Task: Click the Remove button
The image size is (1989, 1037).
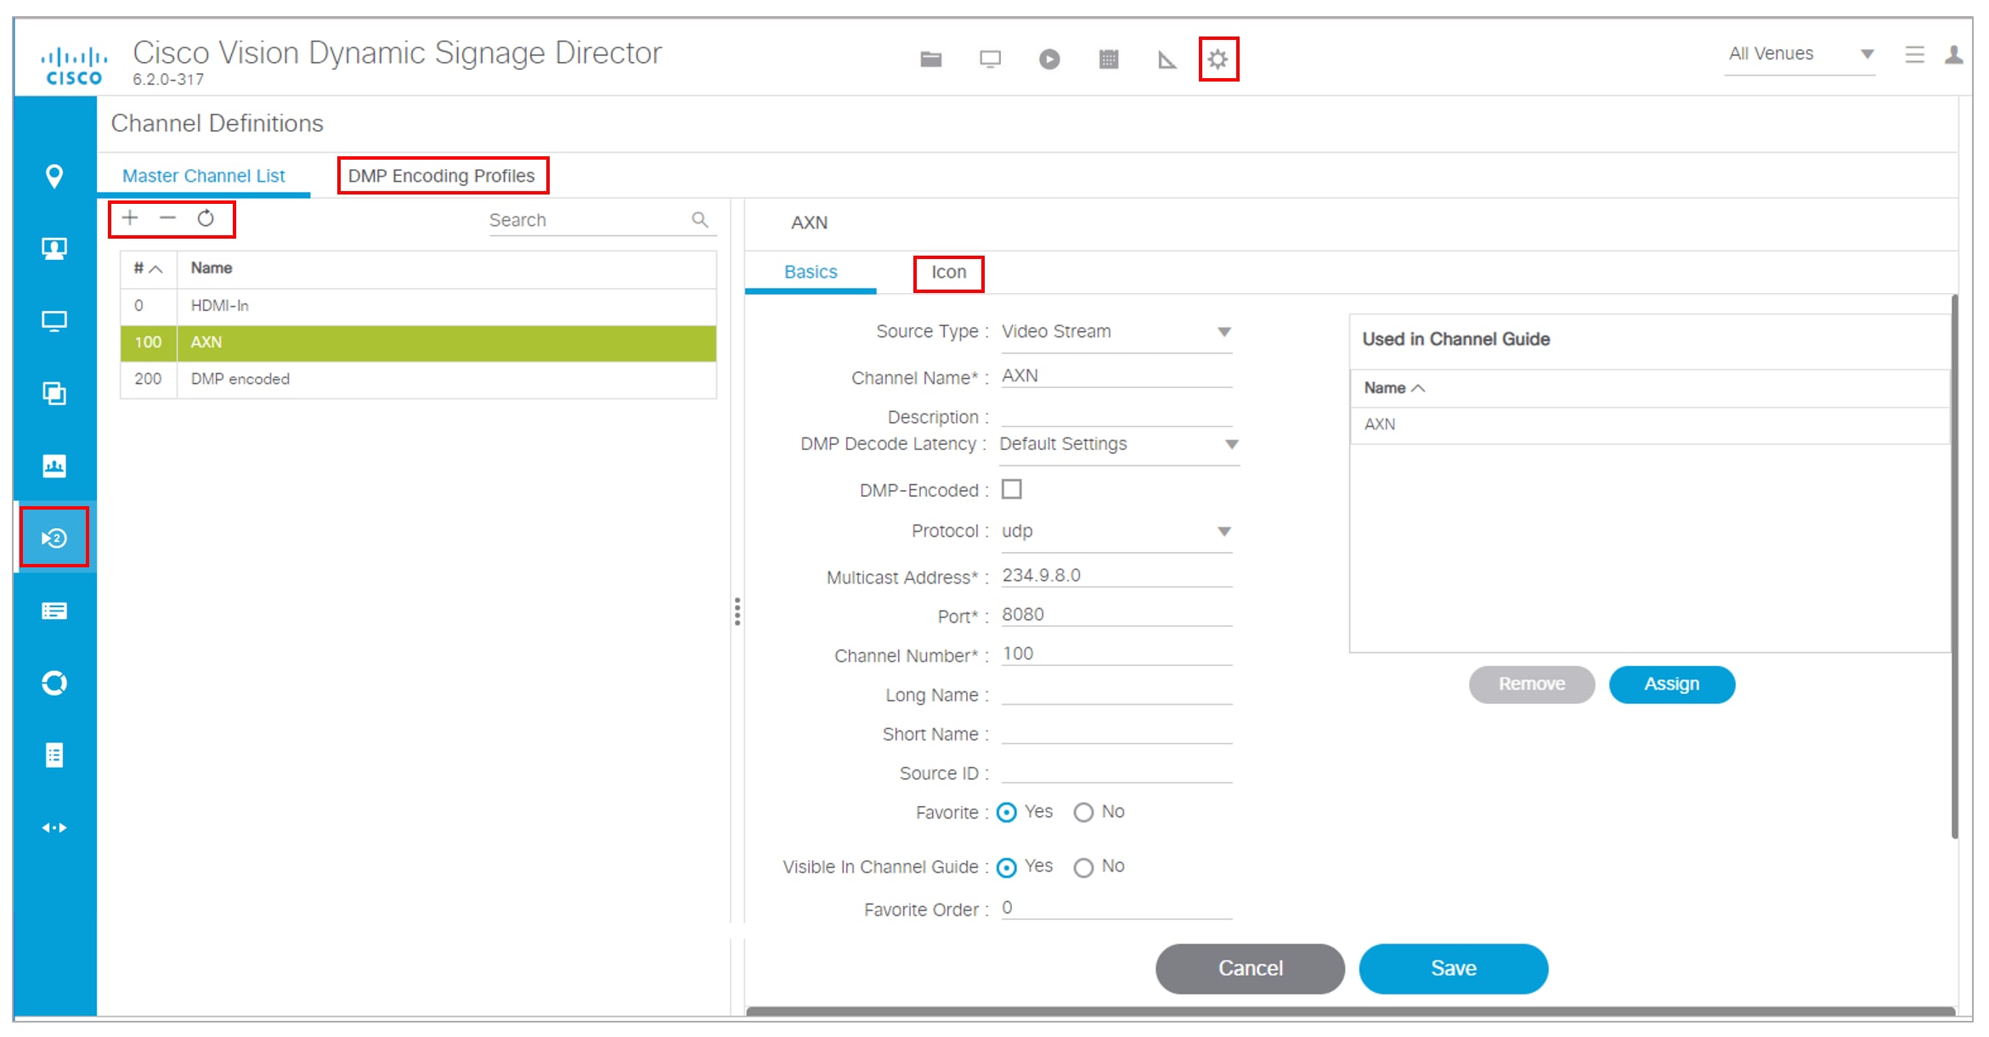Action: tap(1531, 685)
